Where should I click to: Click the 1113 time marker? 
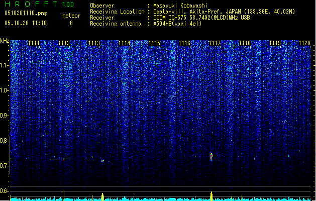click(x=94, y=43)
